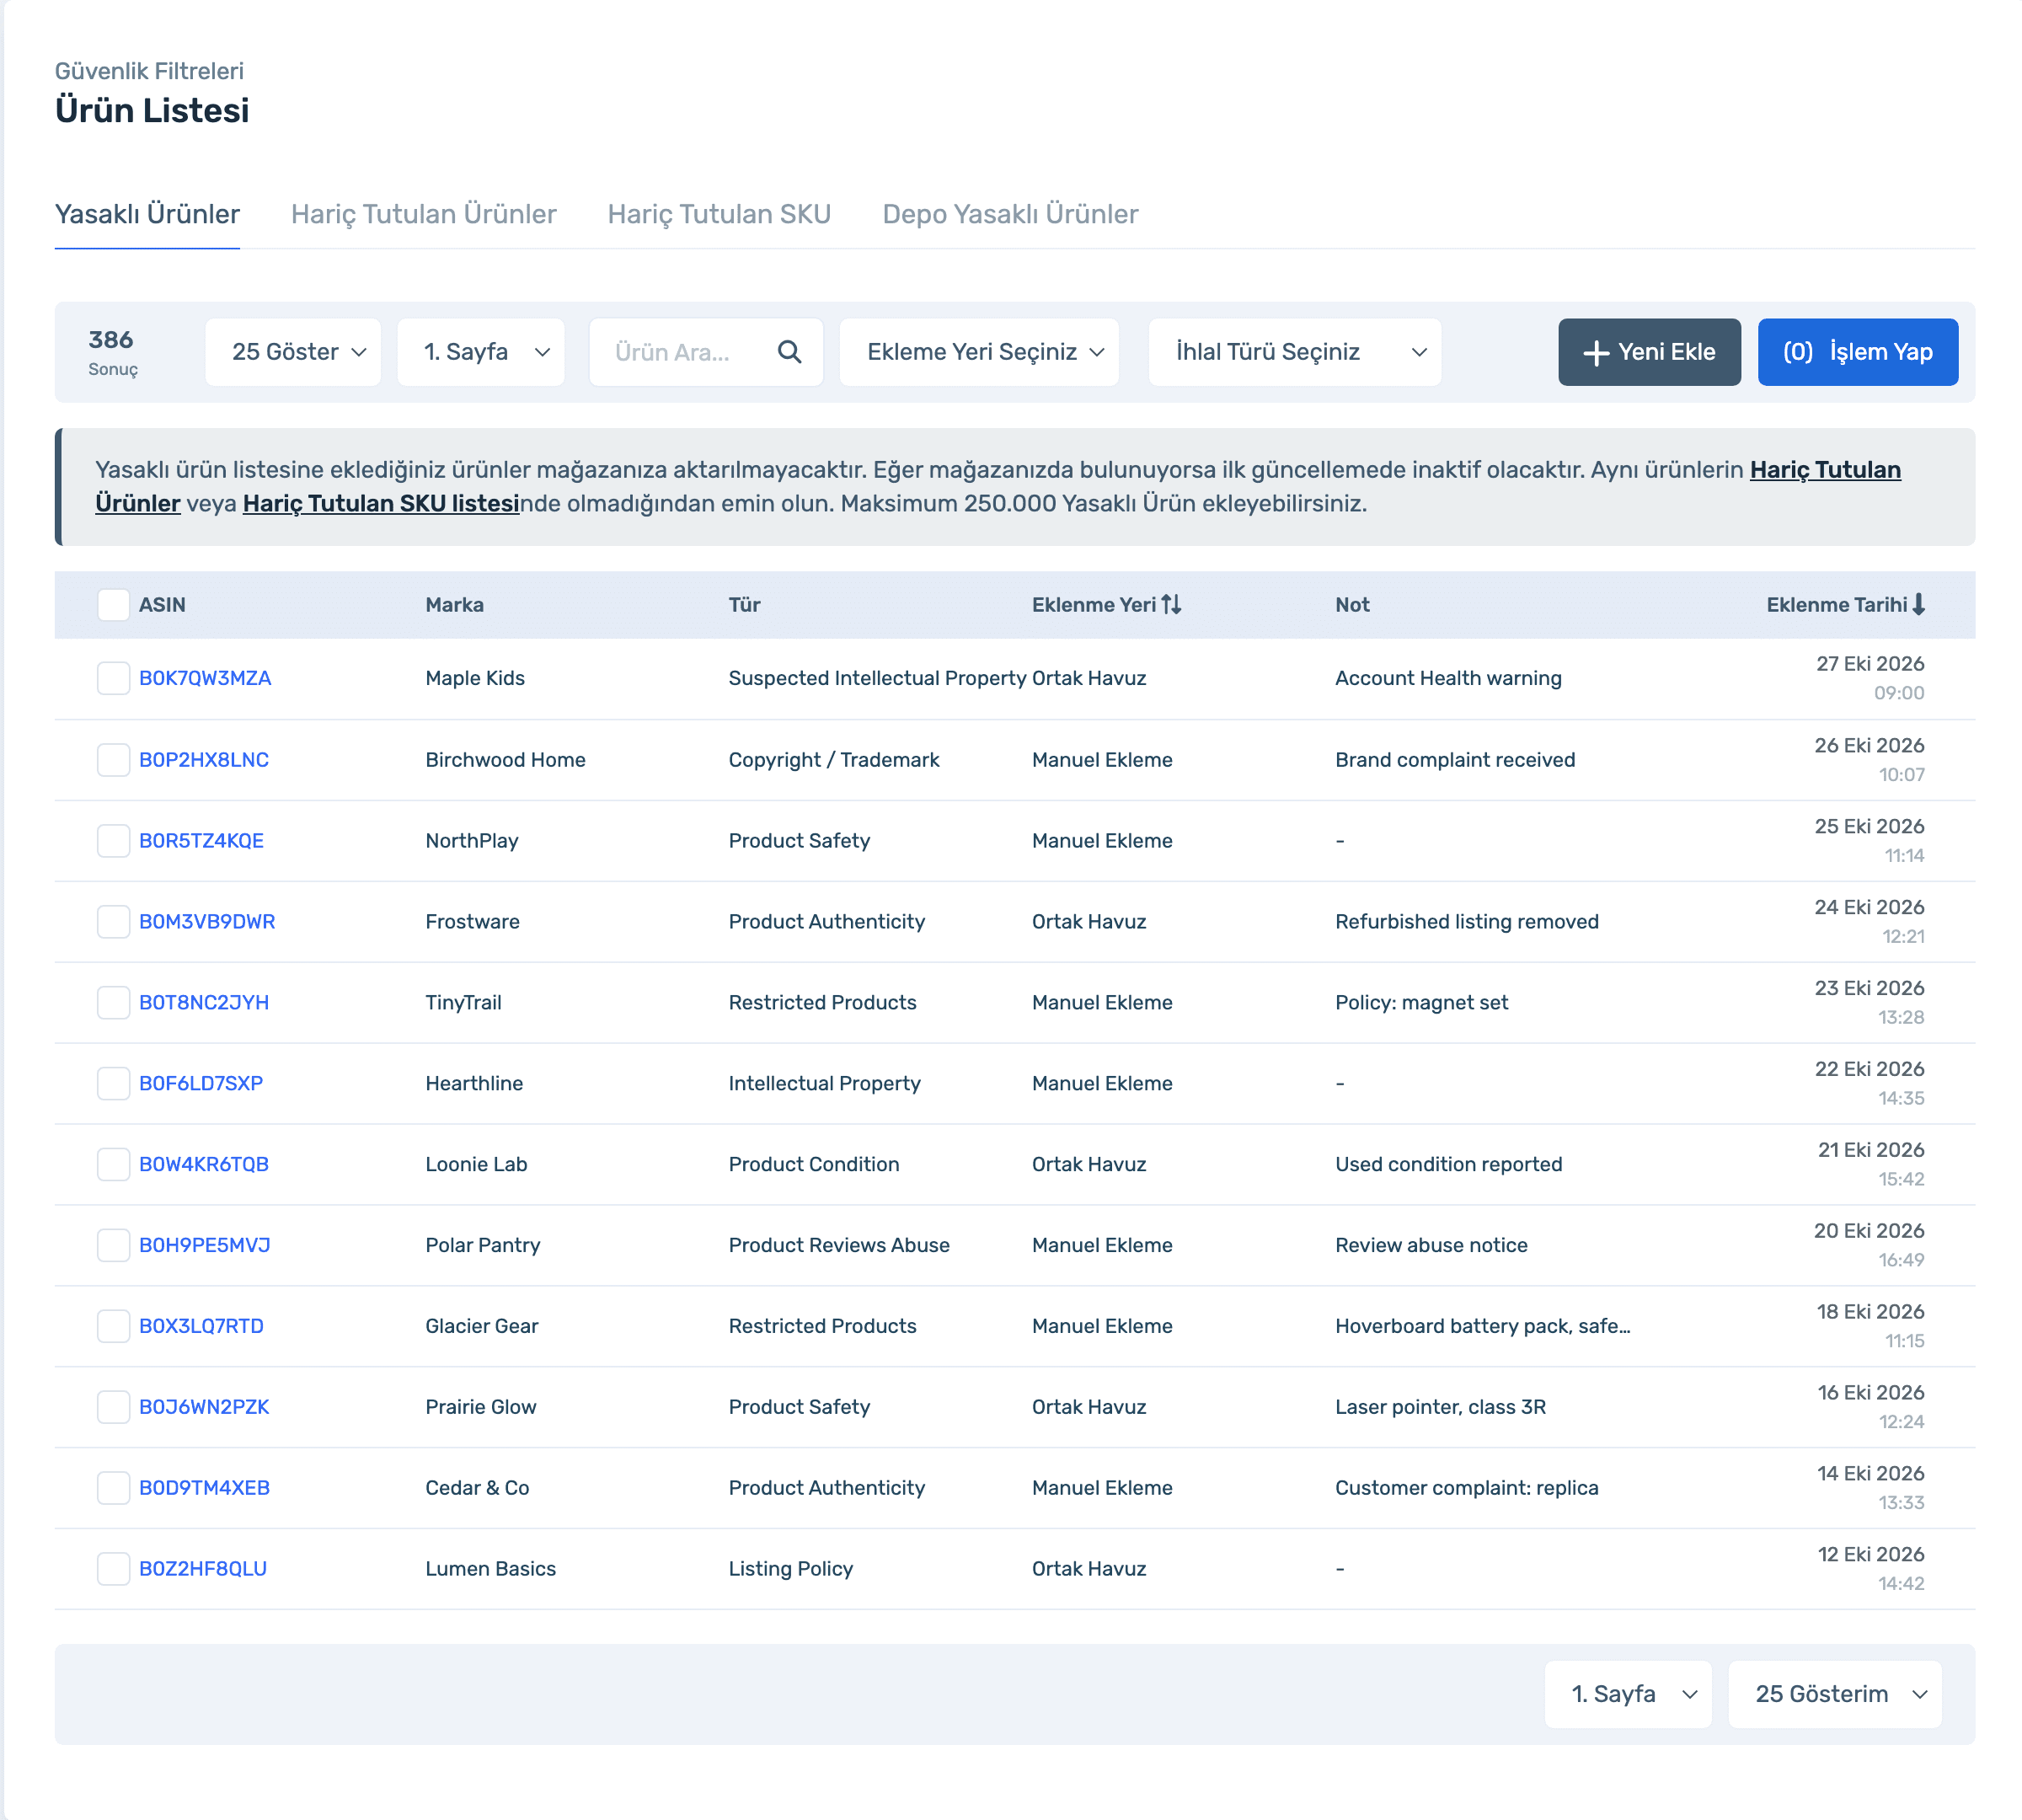Image resolution: width=2022 pixels, height=1820 pixels.
Task: Tick the checkbox for B0M3VB9DWR
Action: pos(113,921)
